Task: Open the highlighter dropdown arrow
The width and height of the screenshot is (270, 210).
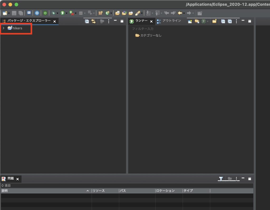Action: [142, 13]
